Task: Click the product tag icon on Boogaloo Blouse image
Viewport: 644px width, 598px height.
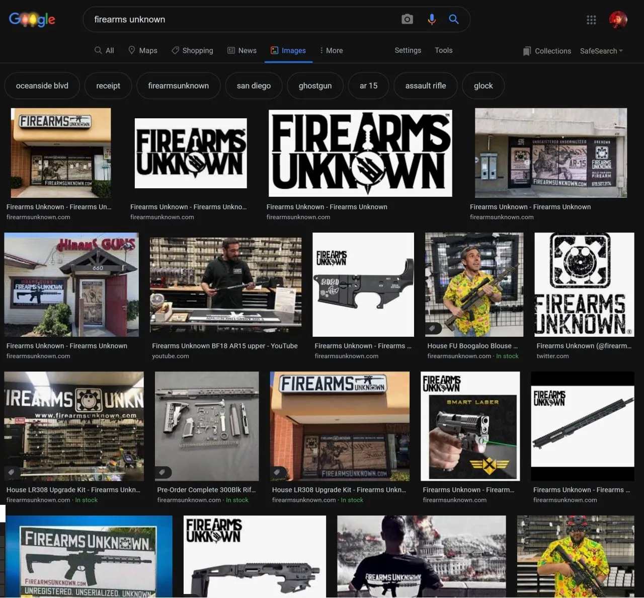Action: click(x=432, y=328)
